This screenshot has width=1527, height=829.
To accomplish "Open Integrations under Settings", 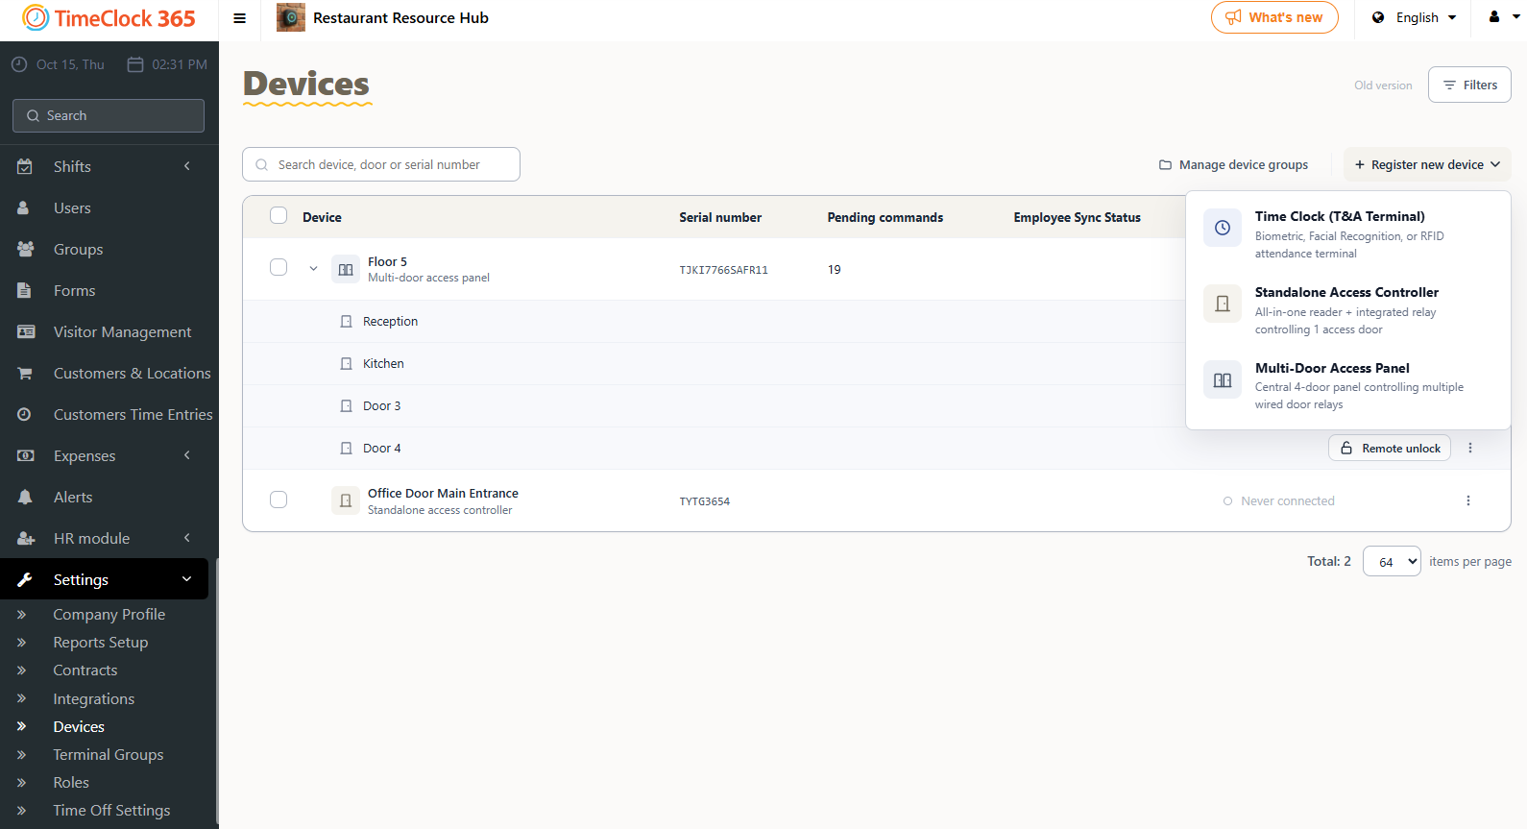I will 93,698.
